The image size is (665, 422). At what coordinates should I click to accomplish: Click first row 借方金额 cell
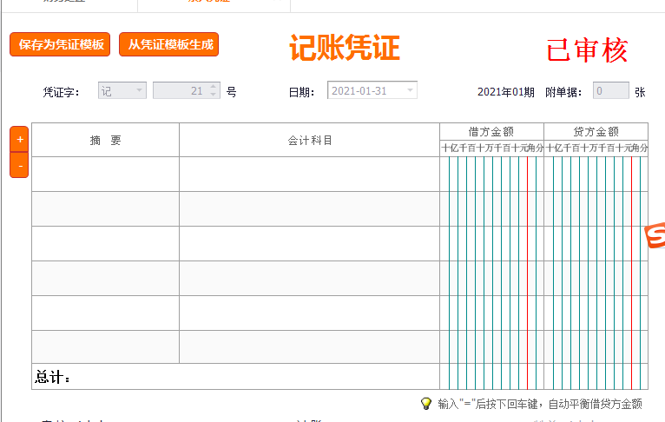pyautogui.click(x=491, y=174)
